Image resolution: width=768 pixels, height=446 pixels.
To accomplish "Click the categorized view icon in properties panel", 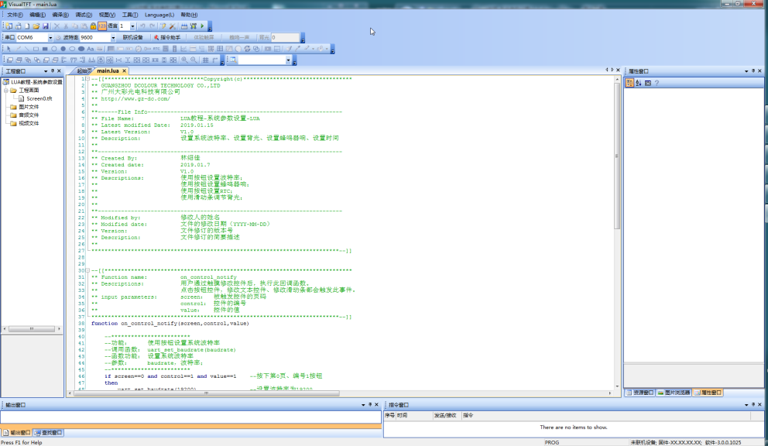I will (629, 83).
